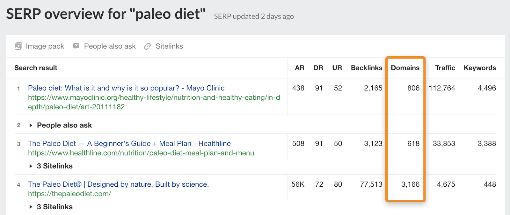
Task: Expand the People also ask row
Action: coord(61,125)
